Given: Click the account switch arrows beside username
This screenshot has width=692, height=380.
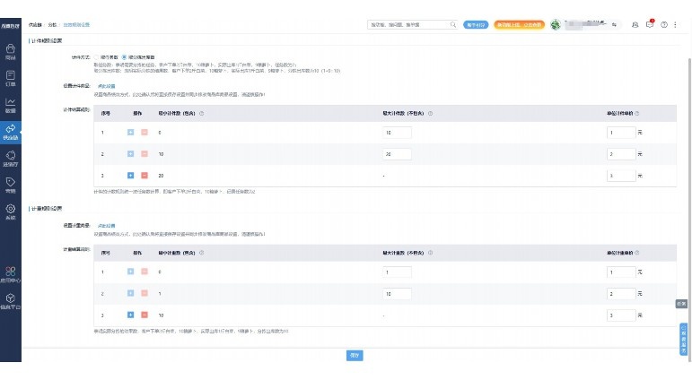Looking at the screenshot, I should (x=614, y=25).
